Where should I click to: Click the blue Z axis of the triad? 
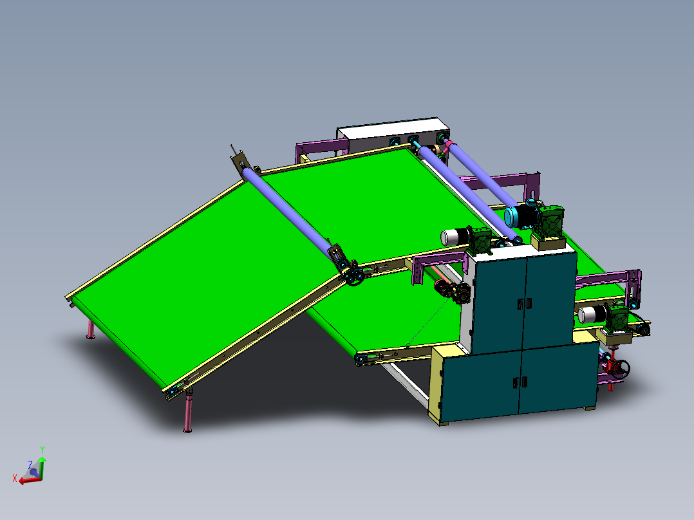click(x=33, y=472)
